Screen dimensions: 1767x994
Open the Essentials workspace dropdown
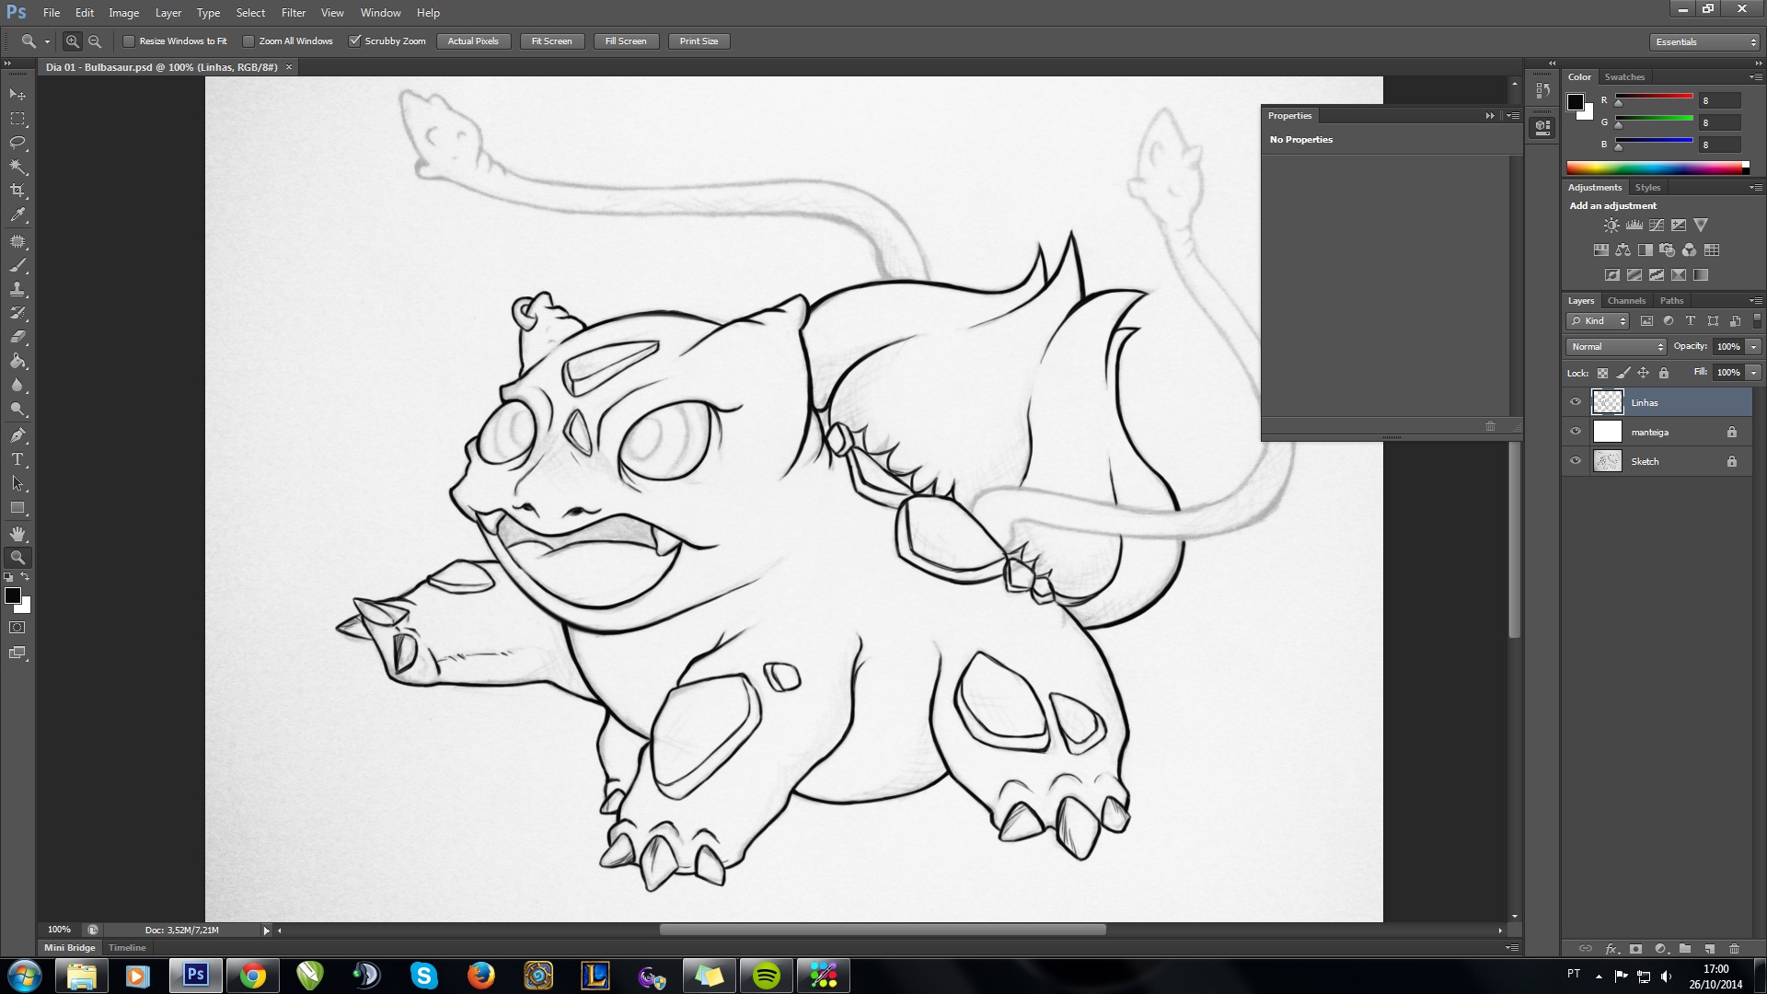(1705, 42)
